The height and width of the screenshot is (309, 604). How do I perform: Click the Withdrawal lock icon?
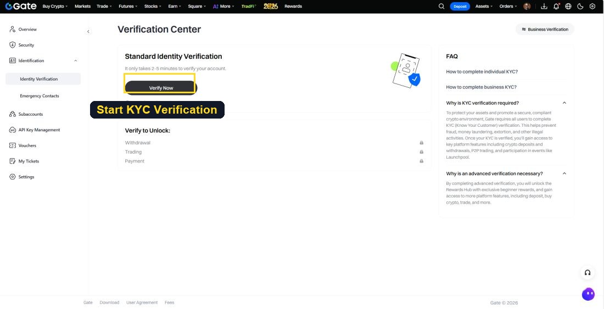421,143
